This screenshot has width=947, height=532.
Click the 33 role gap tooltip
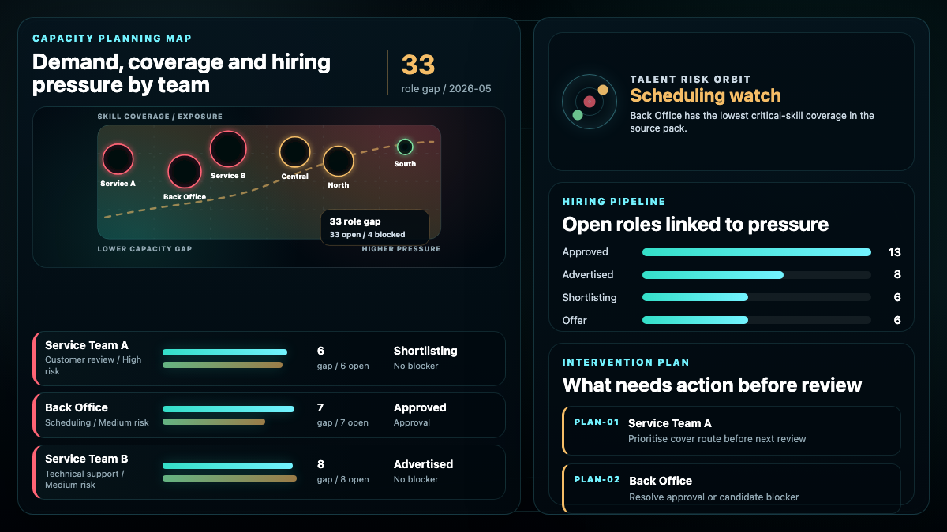375,228
